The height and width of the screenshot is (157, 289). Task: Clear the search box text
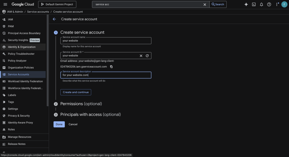[205, 5]
